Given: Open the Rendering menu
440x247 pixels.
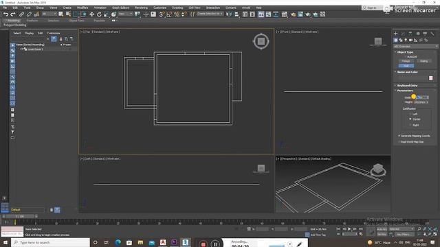Looking at the screenshot, I should tap(141, 8).
